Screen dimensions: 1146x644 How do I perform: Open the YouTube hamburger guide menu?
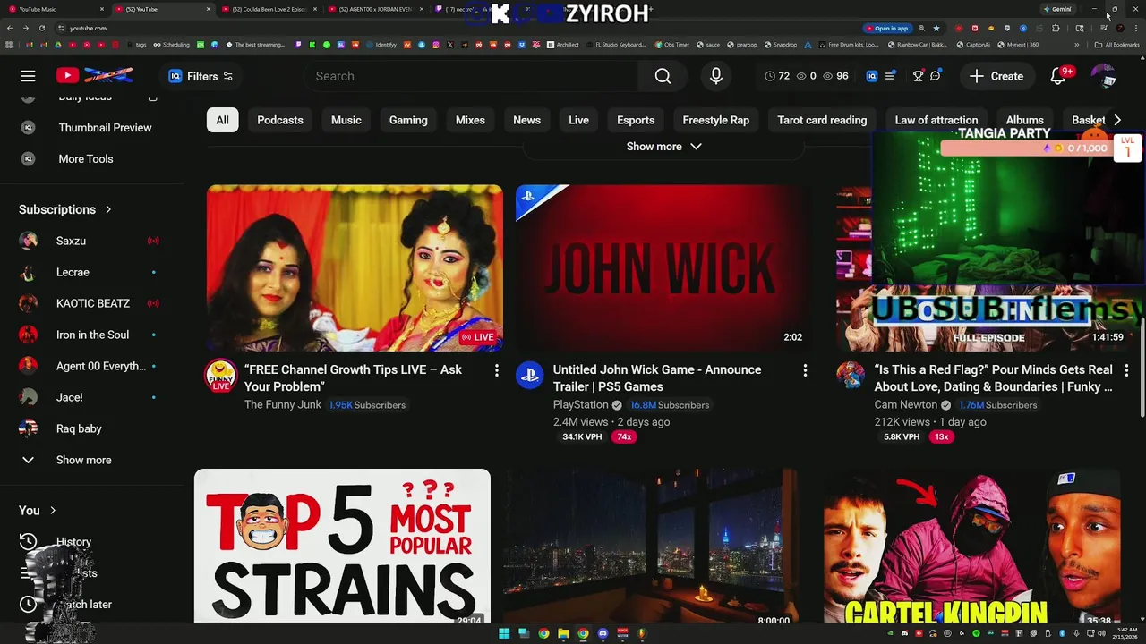pyautogui.click(x=29, y=76)
